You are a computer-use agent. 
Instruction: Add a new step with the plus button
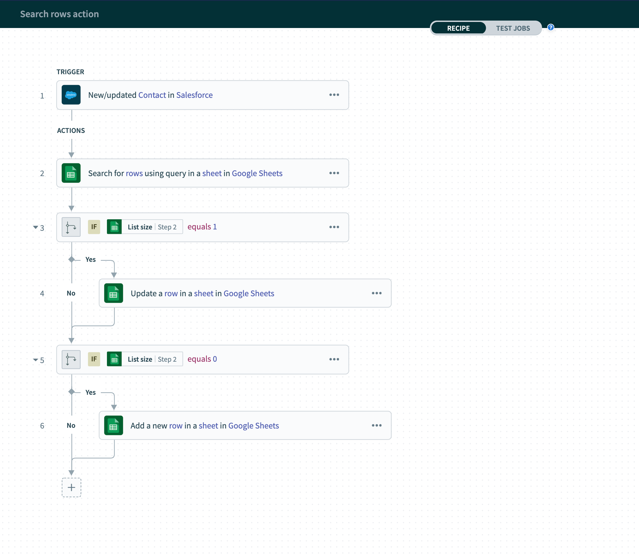click(x=72, y=488)
